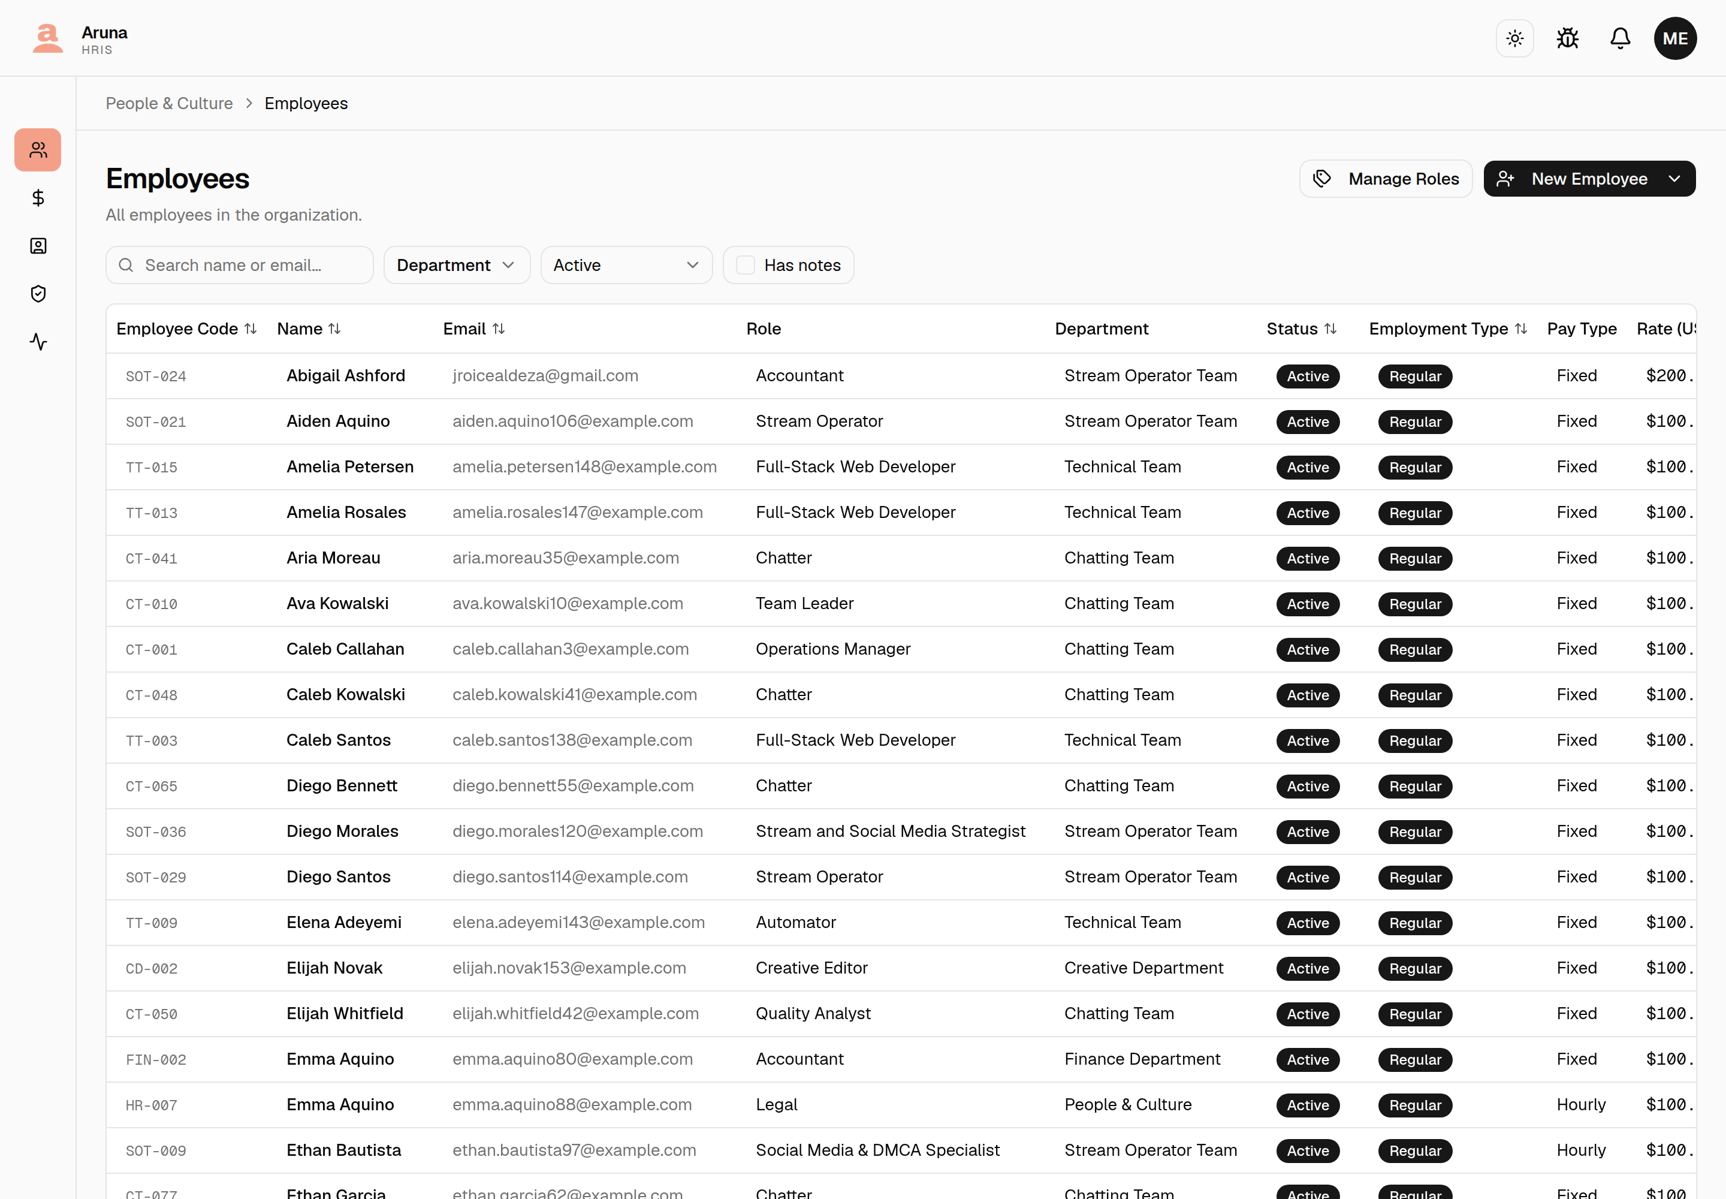Focus the Search name or email field
1726x1199 pixels.
click(240, 265)
